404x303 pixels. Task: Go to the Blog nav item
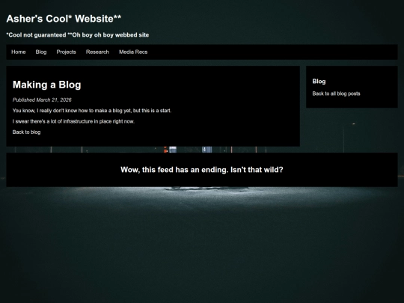[x=41, y=52]
